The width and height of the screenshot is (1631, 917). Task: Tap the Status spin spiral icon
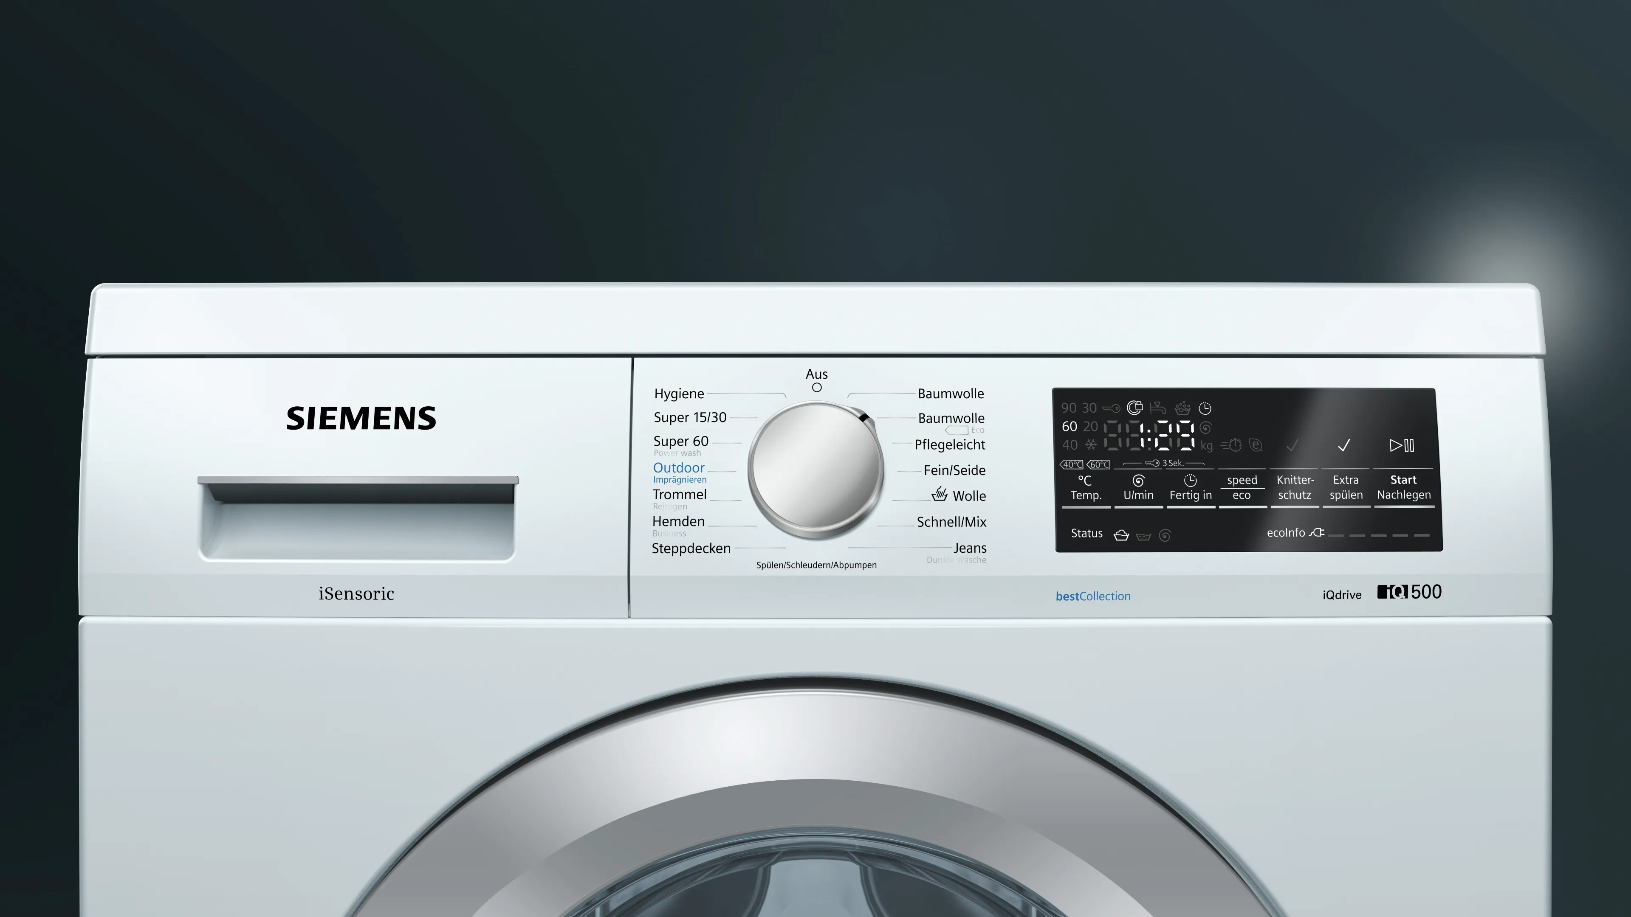(x=1165, y=535)
